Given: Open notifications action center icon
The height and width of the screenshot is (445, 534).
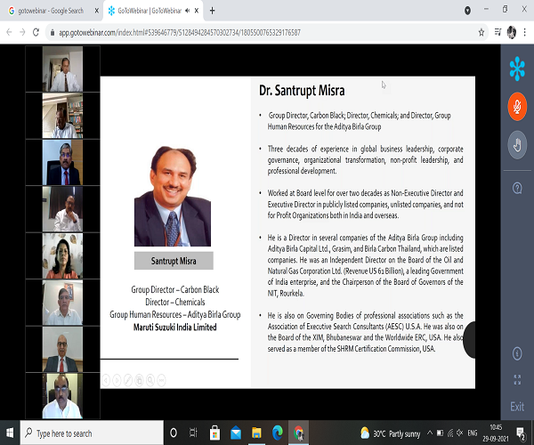Looking at the screenshot, I should pos(521,433).
